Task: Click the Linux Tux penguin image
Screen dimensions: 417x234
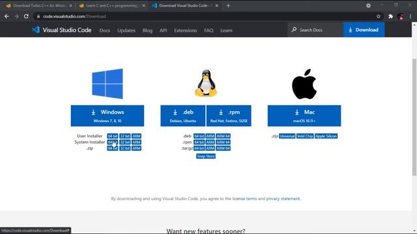Action: coord(206,83)
